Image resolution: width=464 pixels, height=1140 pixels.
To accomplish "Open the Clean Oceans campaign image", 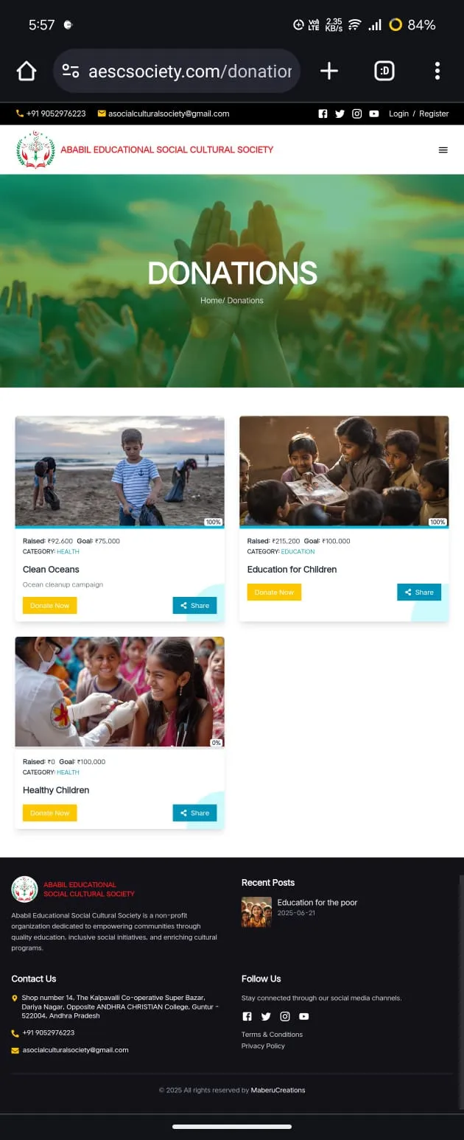I will point(119,471).
